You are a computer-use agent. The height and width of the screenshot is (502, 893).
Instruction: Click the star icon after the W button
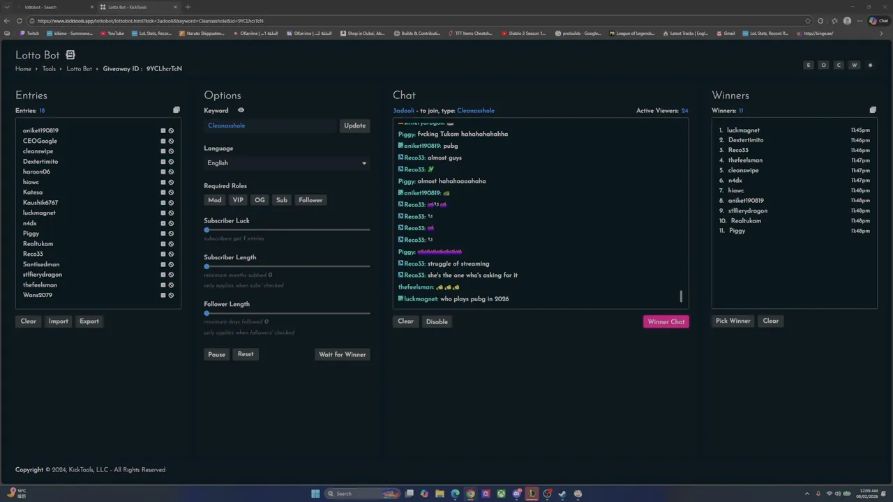(x=870, y=65)
